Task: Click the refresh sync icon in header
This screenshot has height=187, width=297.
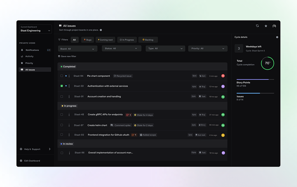Action: [257, 26]
